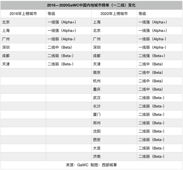This screenshot has height=170, width=183.
Task: Click 二线中（Beta）next to 杭州
Action: pos(151,81)
